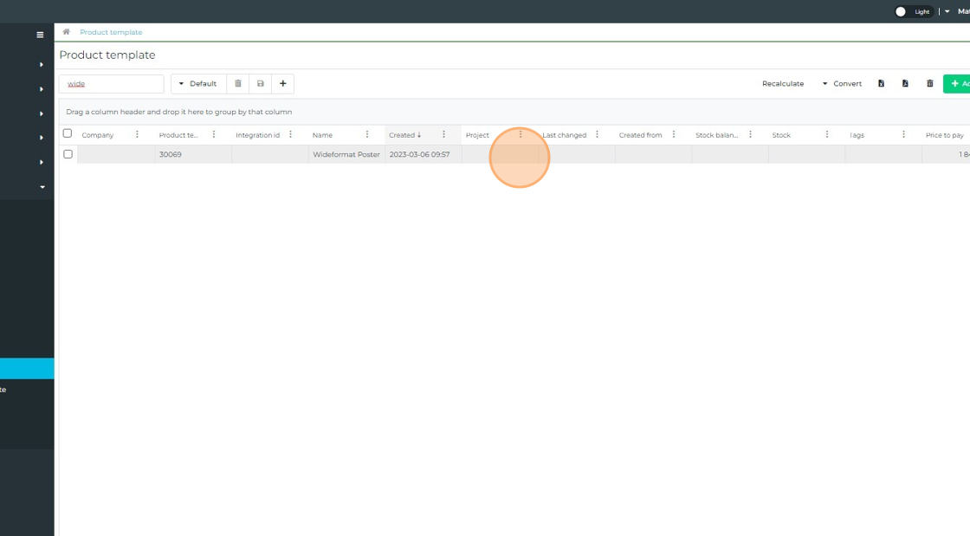Export the list to Excel file
970x536 pixels.
[x=881, y=84]
